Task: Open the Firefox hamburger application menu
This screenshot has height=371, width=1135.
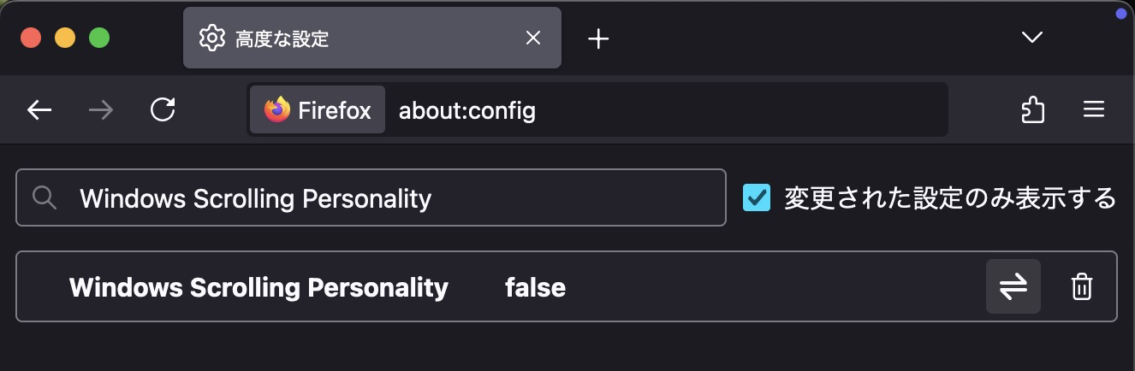Action: click(x=1093, y=109)
